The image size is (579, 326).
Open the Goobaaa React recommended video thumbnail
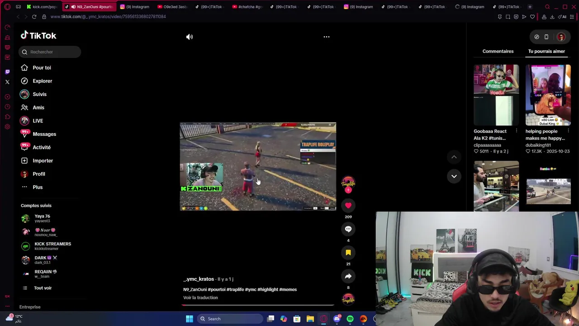click(x=496, y=95)
